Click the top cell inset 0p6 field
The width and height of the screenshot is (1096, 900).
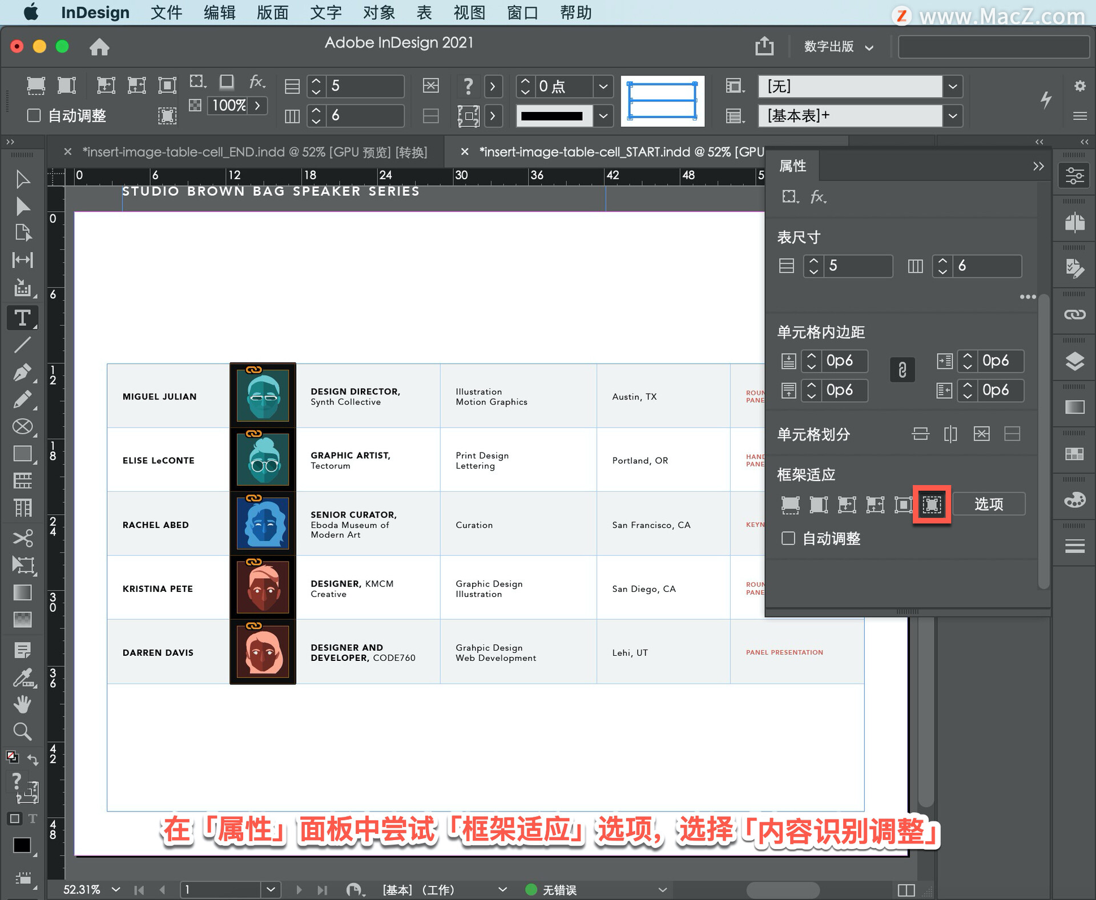pos(844,361)
